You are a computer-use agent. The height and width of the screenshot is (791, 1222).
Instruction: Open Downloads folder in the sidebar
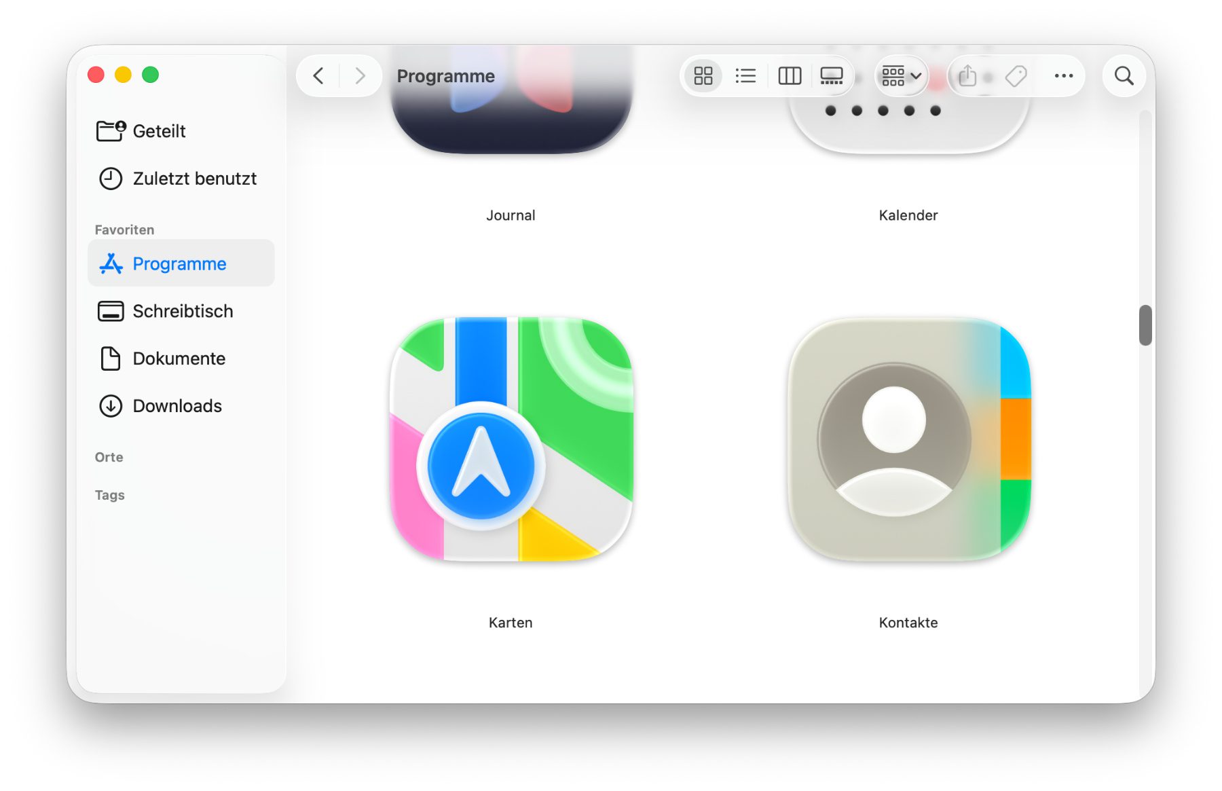coord(177,406)
